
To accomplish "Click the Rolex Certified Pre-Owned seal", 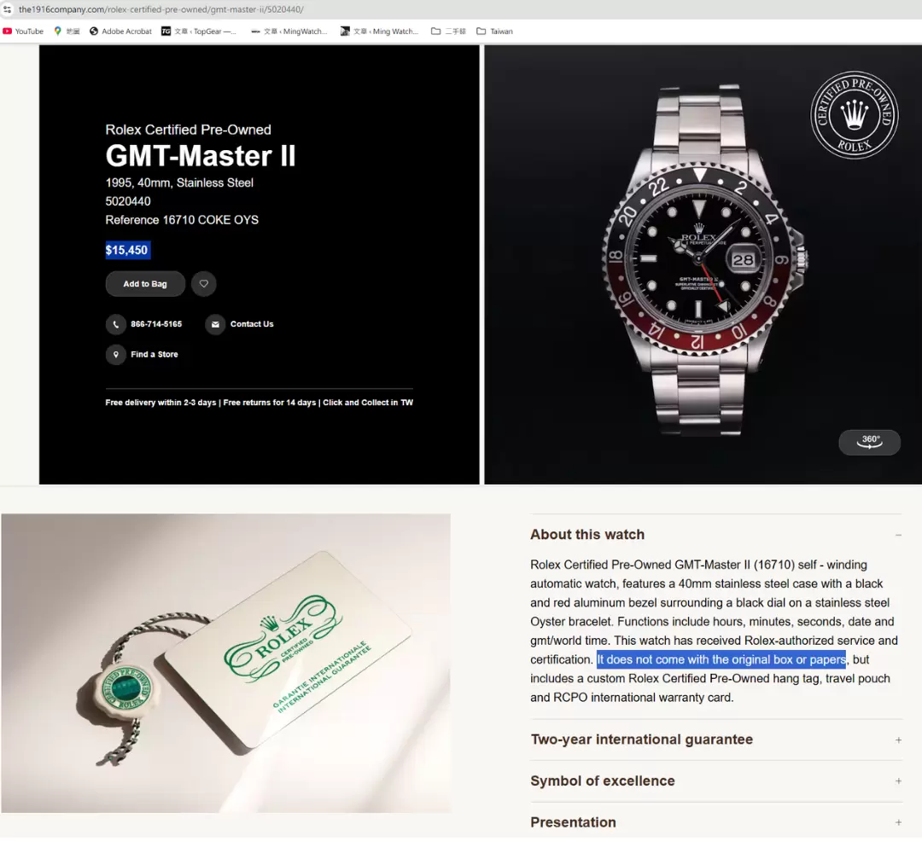I will 854,114.
